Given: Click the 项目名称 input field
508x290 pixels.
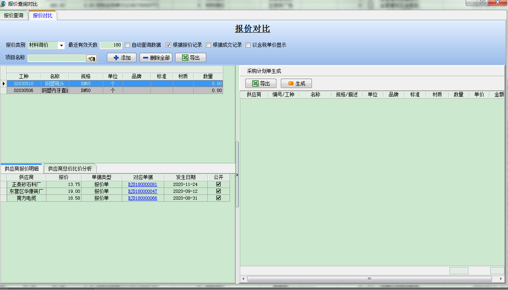Looking at the screenshot, I should (56, 58).
